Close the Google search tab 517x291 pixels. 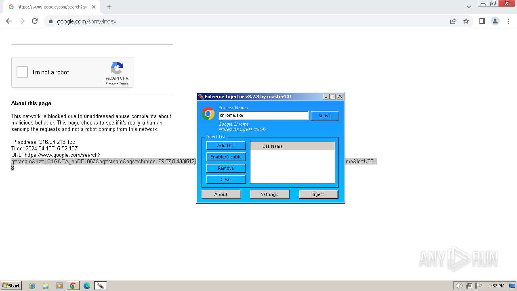tap(94, 7)
